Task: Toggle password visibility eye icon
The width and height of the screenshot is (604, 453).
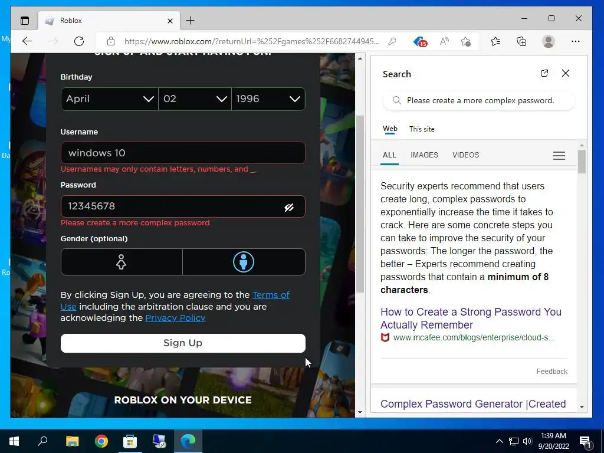Action: pyautogui.click(x=289, y=208)
